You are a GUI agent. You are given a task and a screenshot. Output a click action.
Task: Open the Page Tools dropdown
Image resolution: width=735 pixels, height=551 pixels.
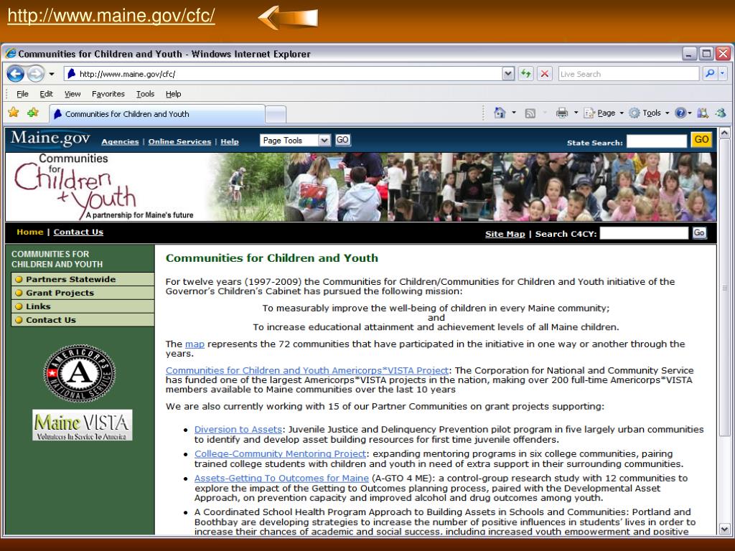295,140
